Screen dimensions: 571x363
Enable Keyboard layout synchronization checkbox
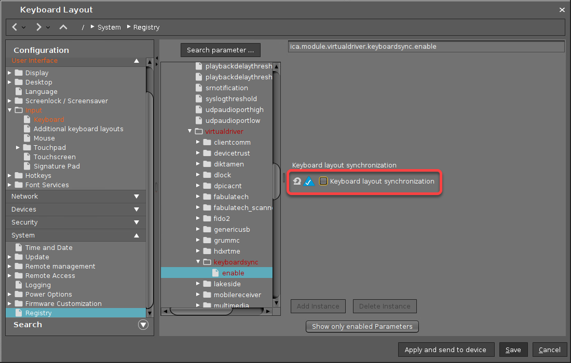pos(323,181)
